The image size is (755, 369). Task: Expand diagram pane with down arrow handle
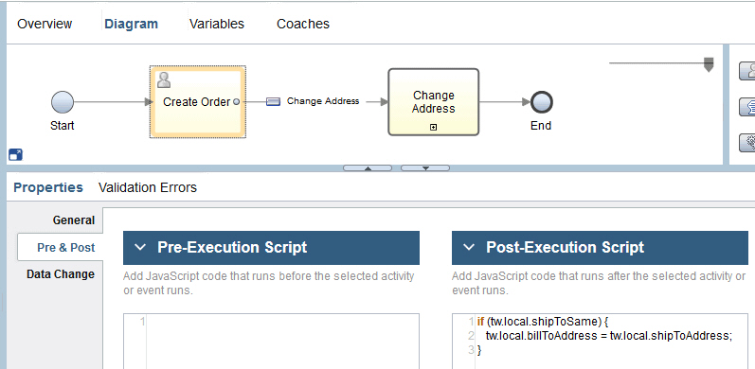click(x=425, y=167)
